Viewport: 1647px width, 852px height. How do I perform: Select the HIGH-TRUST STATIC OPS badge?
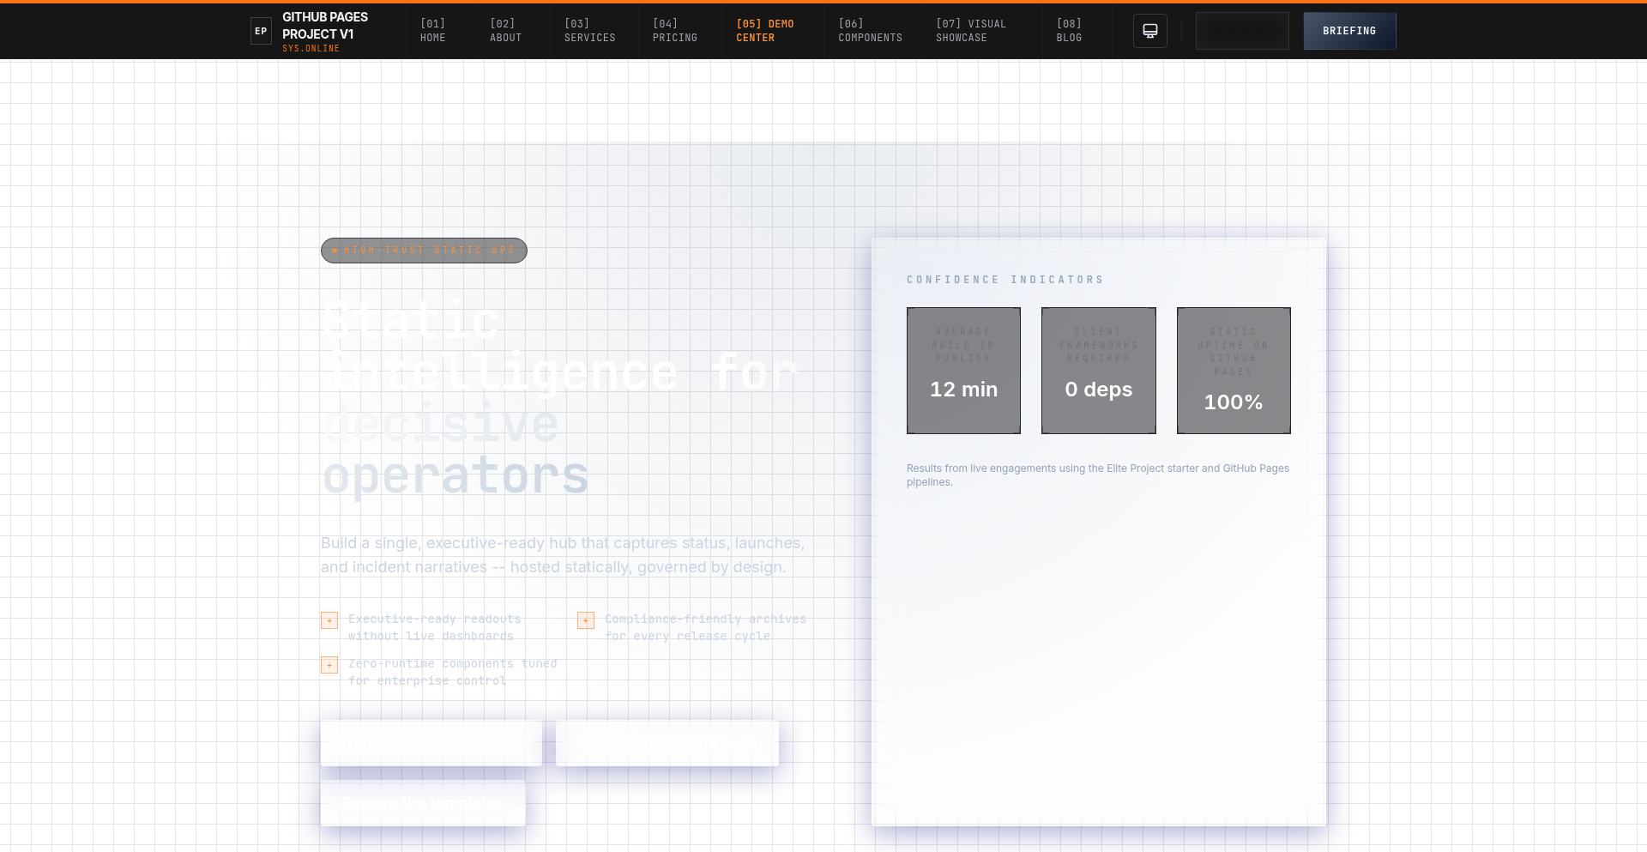(x=423, y=251)
